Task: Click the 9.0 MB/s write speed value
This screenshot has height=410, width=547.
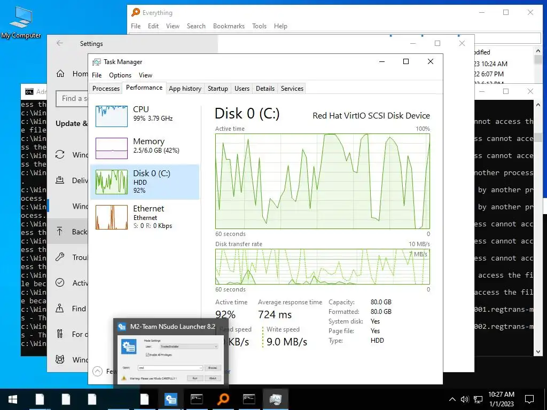Action: coord(287,342)
